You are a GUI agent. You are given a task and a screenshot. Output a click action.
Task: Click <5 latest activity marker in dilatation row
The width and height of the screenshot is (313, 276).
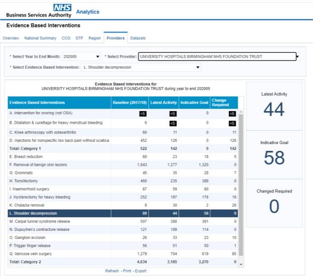(173, 123)
